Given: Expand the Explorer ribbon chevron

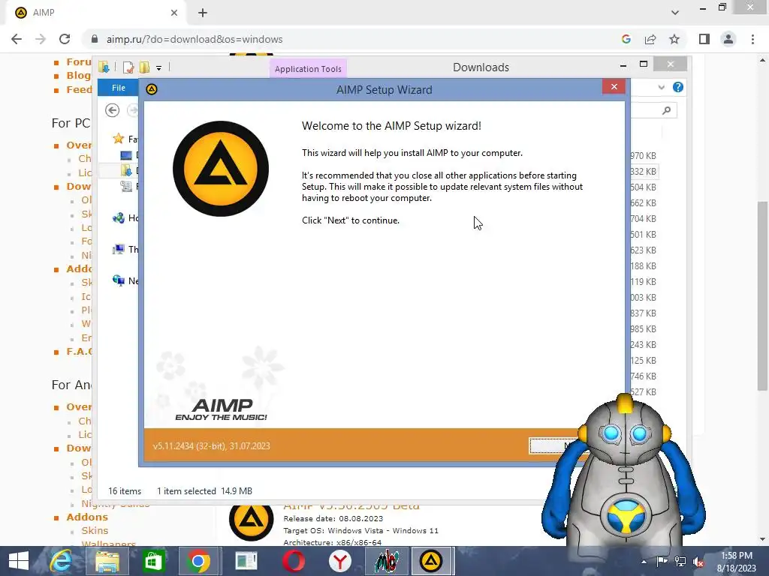Looking at the screenshot, I should click(661, 87).
